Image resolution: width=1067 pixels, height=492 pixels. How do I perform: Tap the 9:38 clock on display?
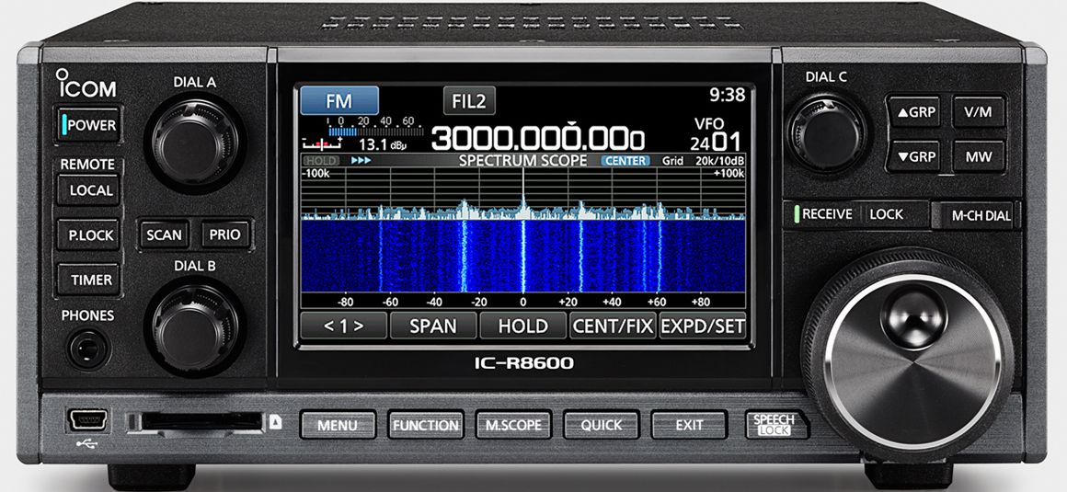[x=728, y=96]
